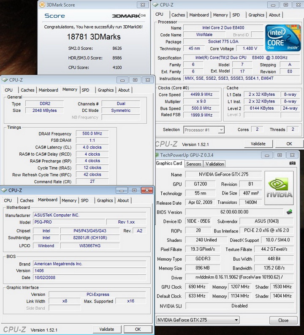The height and width of the screenshot is (335, 304).
Task: Open the Processor #1 selection dropdown
Action: [x=221, y=130]
